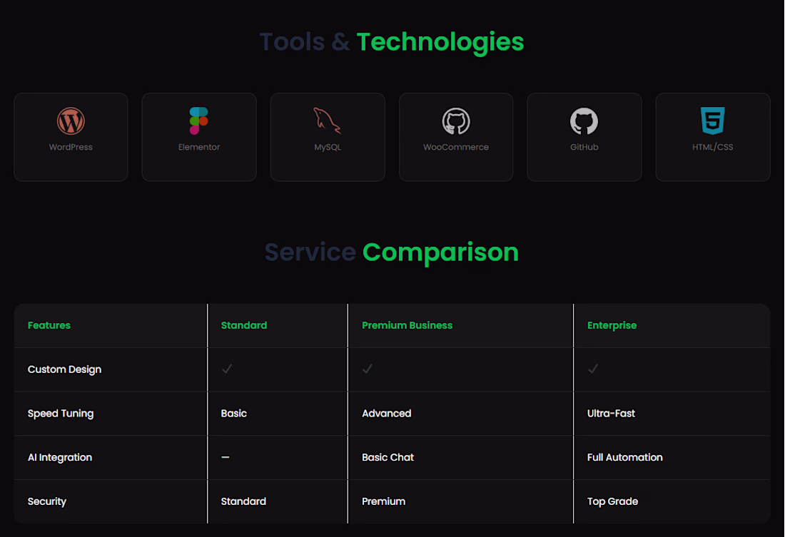This screenshot has width=785, height=537.
Task: Click the Elementor colorful logo icon
Action: (199, 121)
